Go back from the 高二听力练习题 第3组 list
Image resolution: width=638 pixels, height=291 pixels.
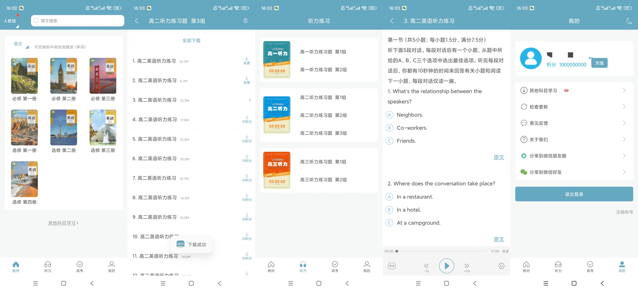point(137,21)
